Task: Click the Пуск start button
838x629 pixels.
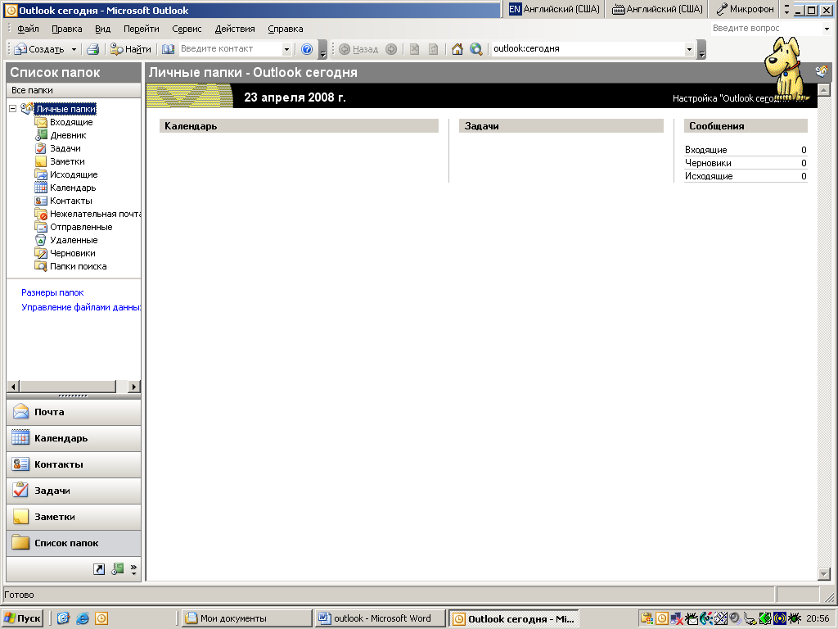Action: pos(22,618)
